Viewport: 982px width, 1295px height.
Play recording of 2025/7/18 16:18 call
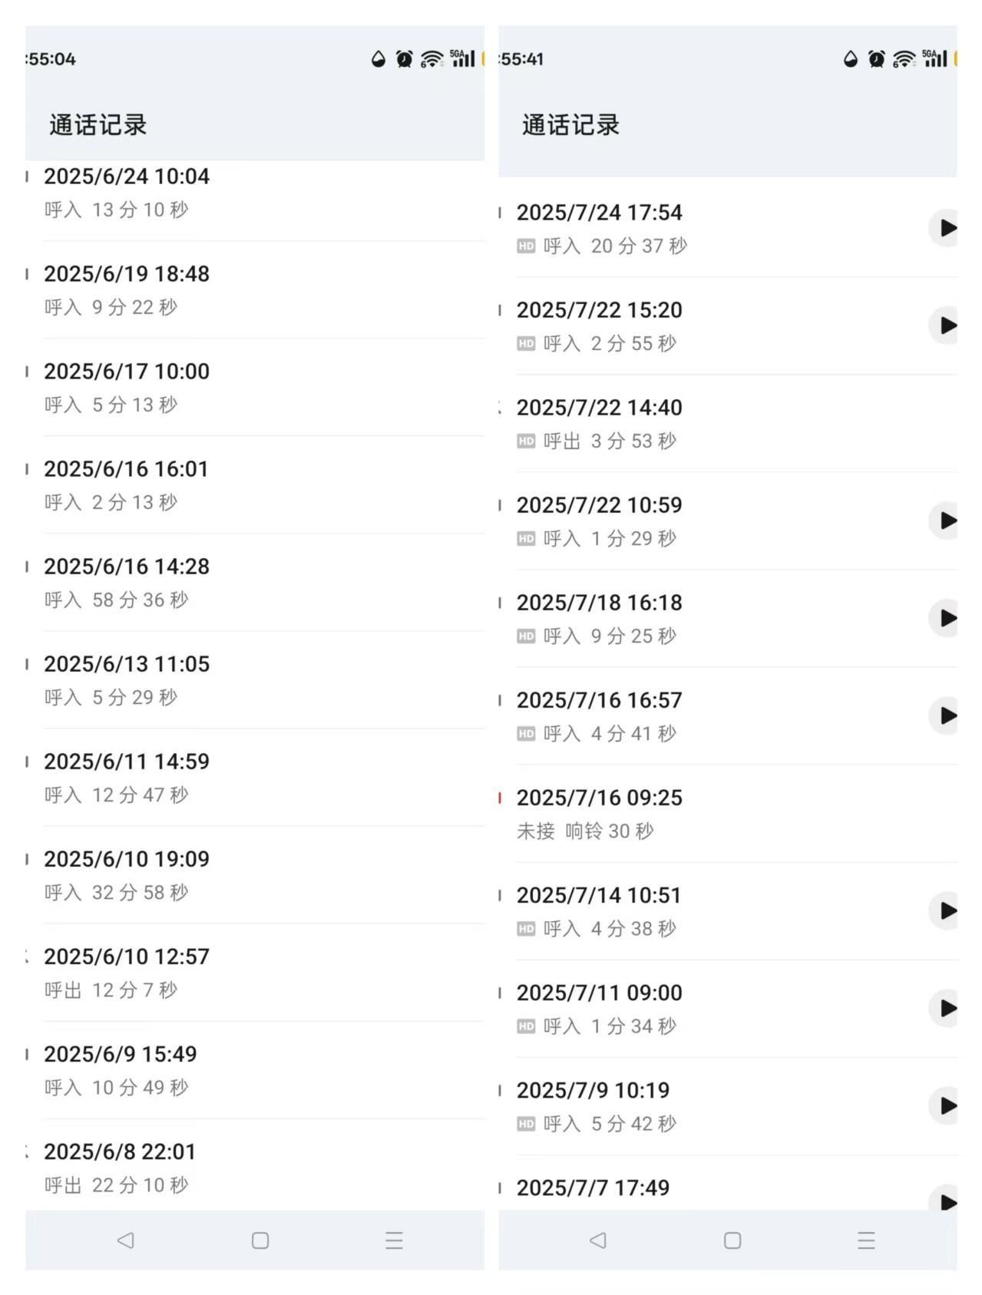[x=946, y=618]
